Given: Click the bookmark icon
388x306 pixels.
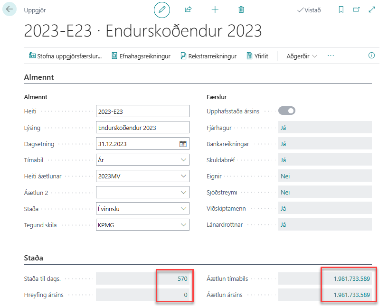Looking at the screenshot, I should tap(341, 9).
